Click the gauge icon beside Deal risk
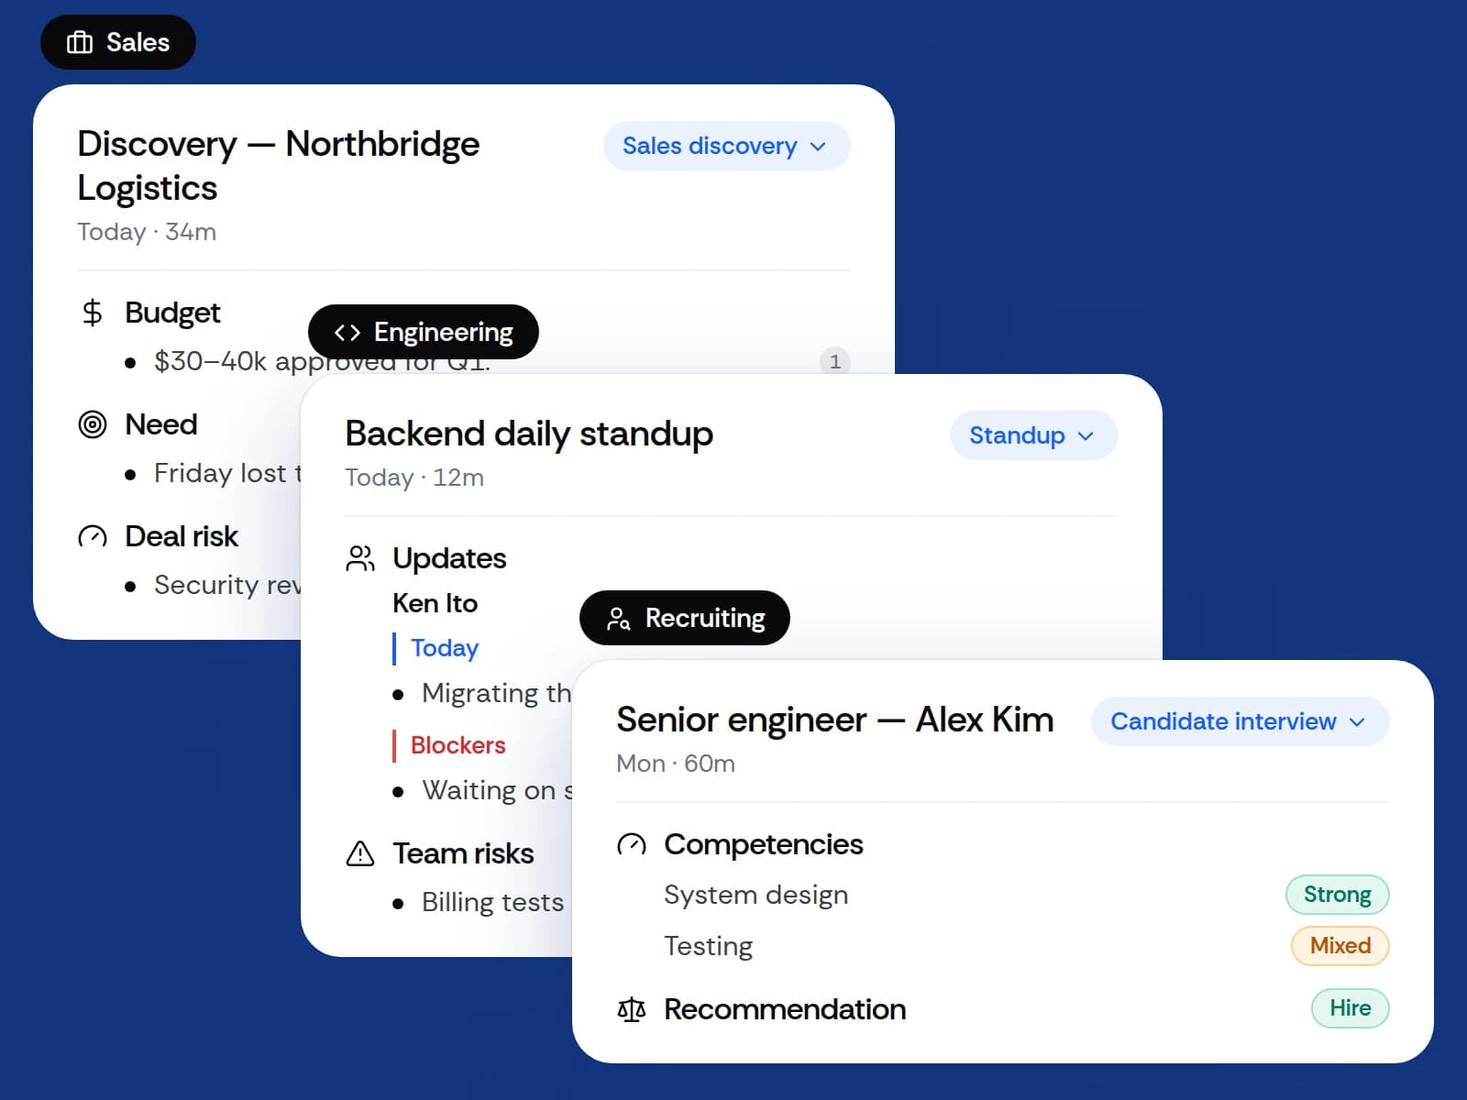 tap(93, 536)
